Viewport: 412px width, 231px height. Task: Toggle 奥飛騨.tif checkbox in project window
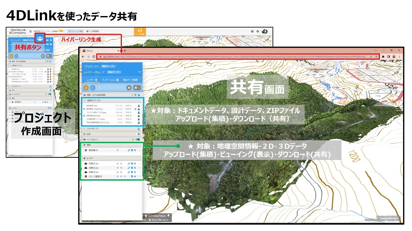point(10,102)
